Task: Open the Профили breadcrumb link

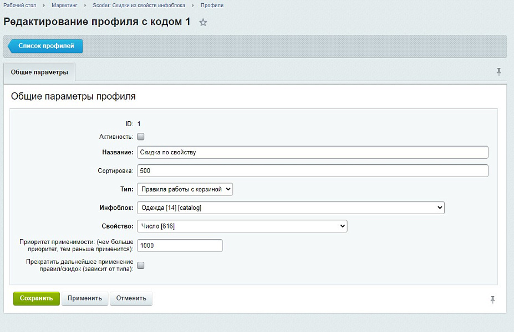Action: (x=212, y=5)
